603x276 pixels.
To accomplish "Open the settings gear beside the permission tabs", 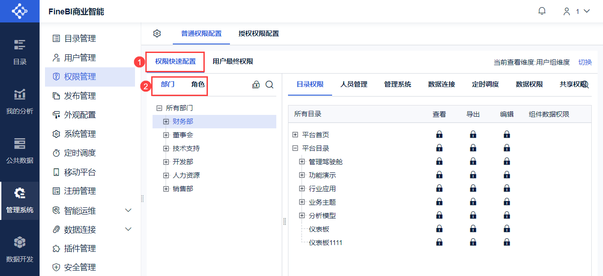I will point(157,33).
